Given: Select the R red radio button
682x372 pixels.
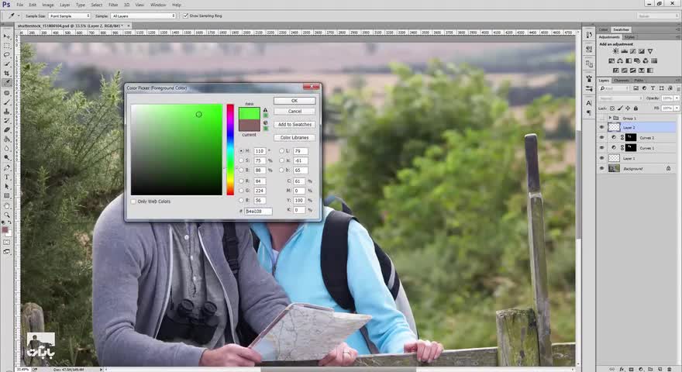Looking at the screenshot, I should coord(241,181).
